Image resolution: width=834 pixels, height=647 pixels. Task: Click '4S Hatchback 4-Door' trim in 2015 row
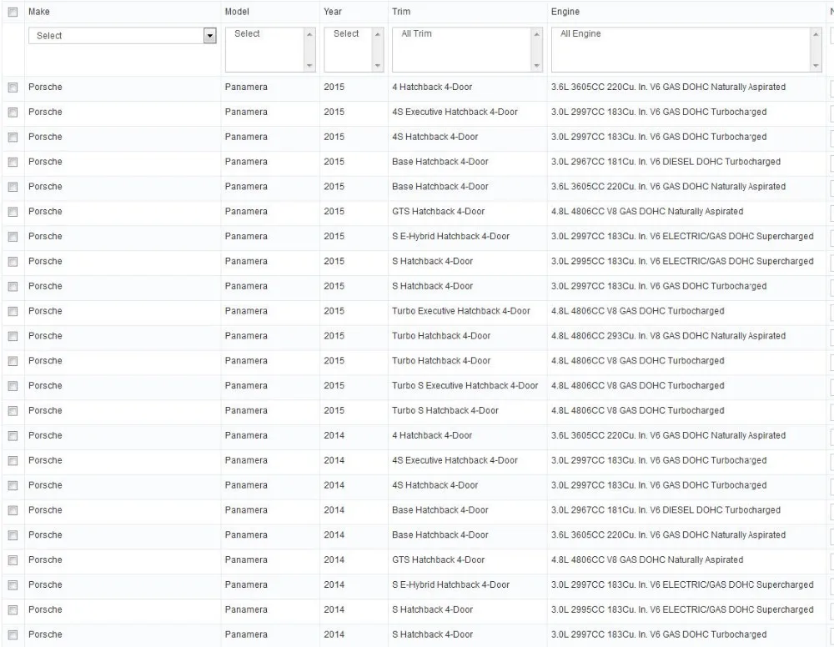coord(435,138)
